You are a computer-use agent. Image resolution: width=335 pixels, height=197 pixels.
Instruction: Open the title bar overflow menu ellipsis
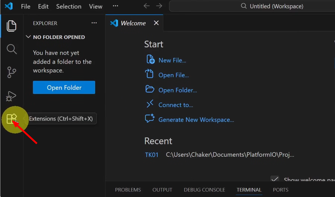click(x=115, y=6)
